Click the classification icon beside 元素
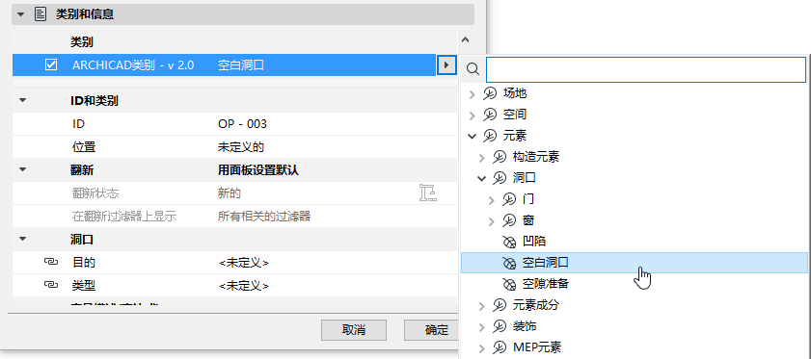Image resolution: width=811 pixels, height=359 pixels. pos(490,136)
